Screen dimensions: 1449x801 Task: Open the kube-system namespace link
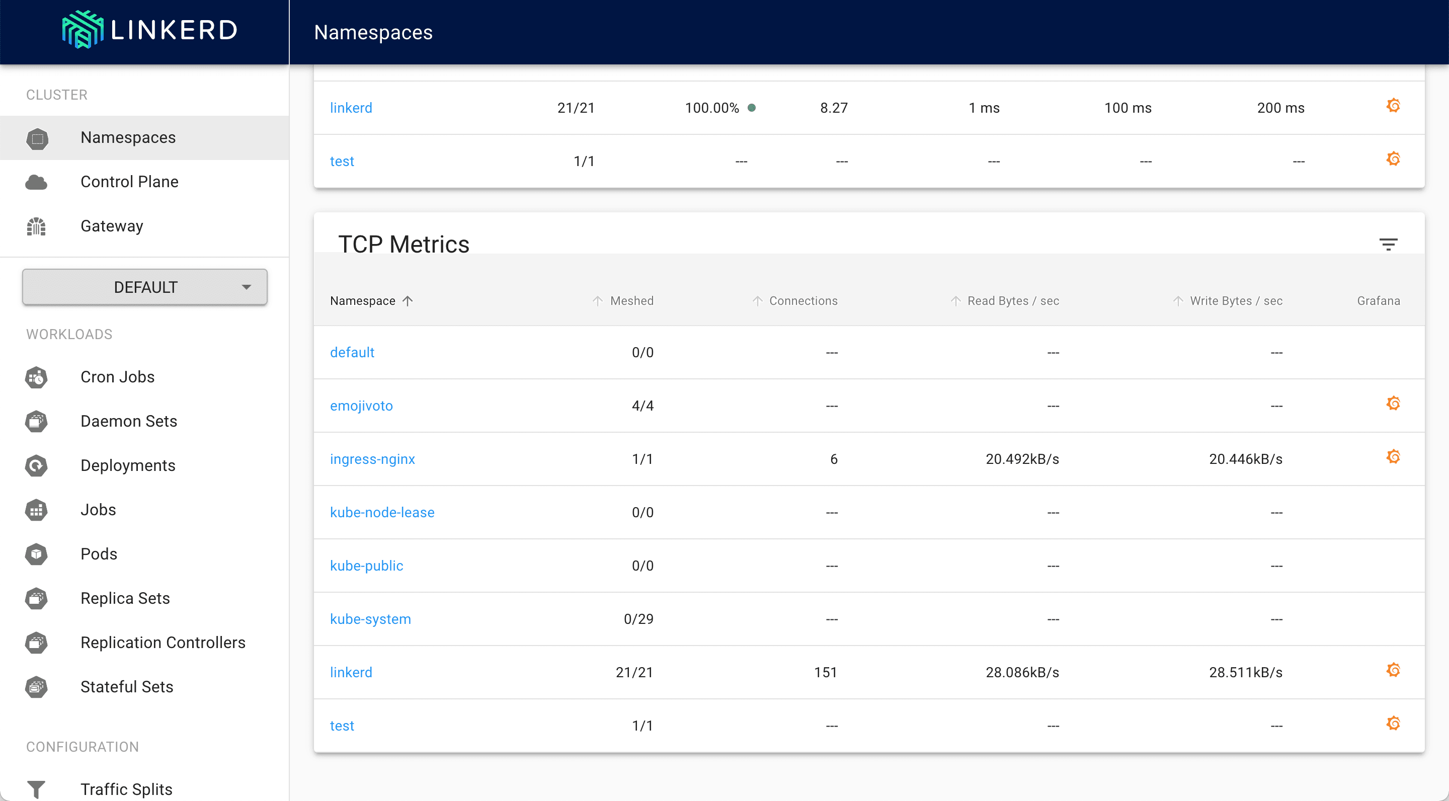(x=370, y=619)
